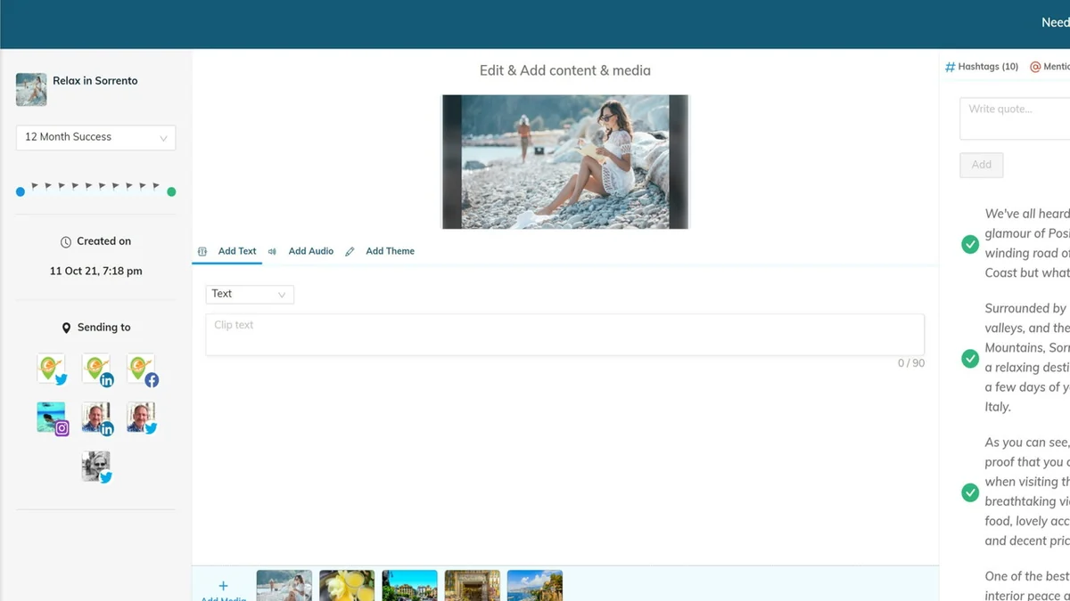Select the logo Facebook account icon
This screenshot has width=1070, height=601.
tap(141, 369)
